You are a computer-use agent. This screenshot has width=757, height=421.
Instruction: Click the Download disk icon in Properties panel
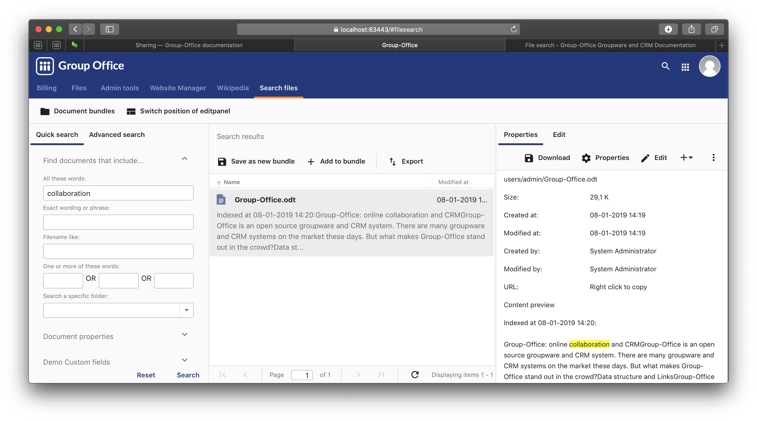[529, 158]
